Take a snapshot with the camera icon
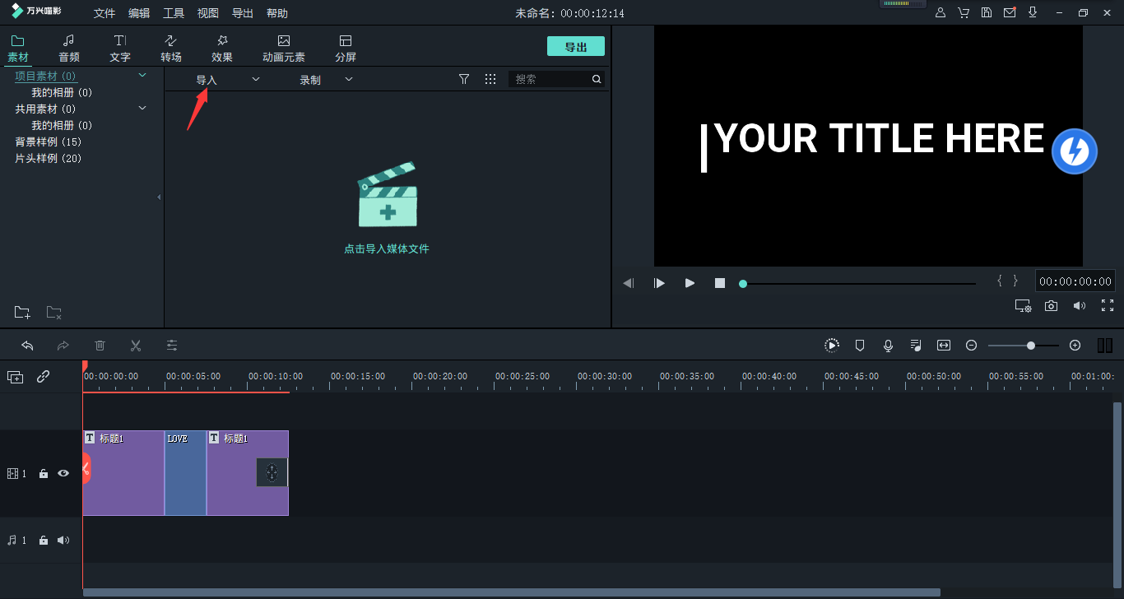Viewport: 1124px width, 599px height. point(1051,306)
